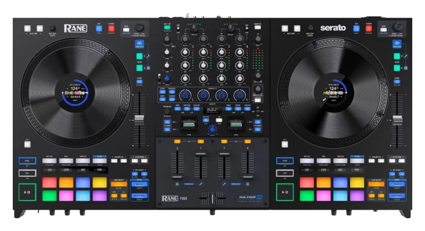The width and height of the screenshot is (425, 231).
Task: Trigger the red performance pad, right deck
Action: [307, 183]
